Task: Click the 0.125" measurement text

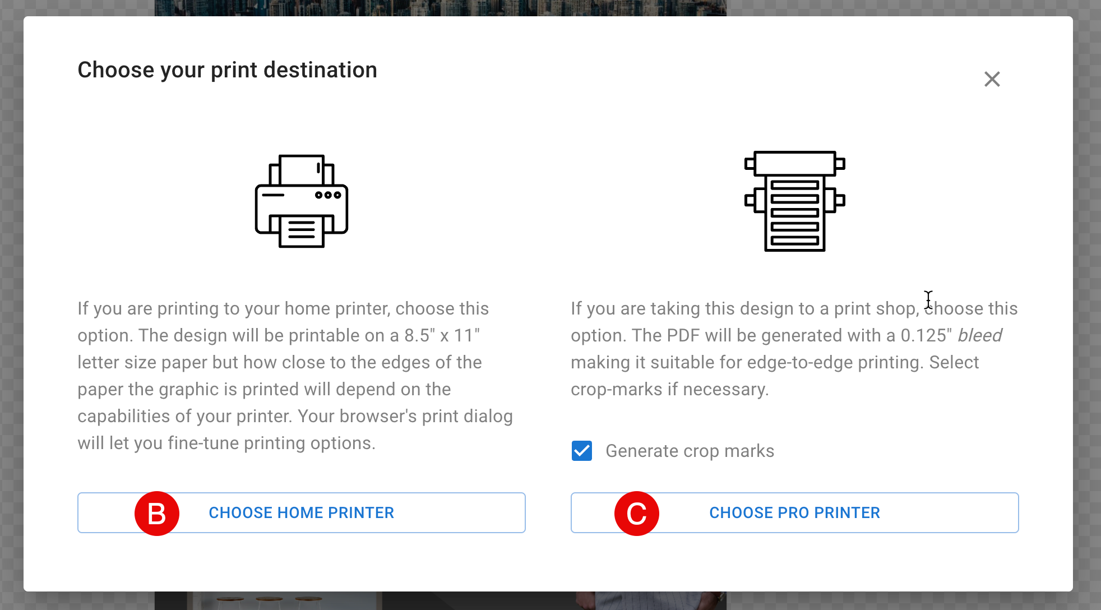Action: click(x=926, y=335)
